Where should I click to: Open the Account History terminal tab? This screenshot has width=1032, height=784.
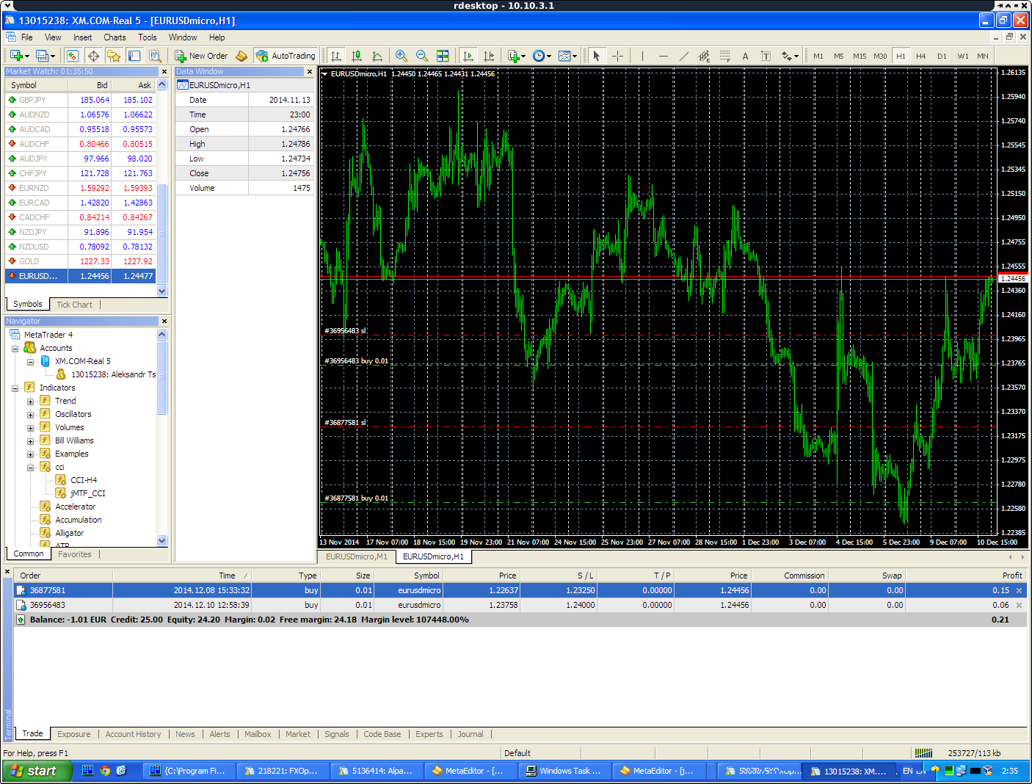[133, 734]
